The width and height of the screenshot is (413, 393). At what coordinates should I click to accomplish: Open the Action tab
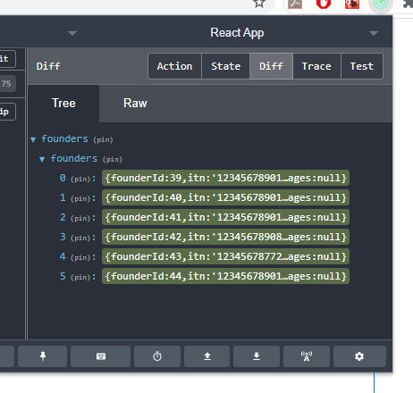[174, 66]
